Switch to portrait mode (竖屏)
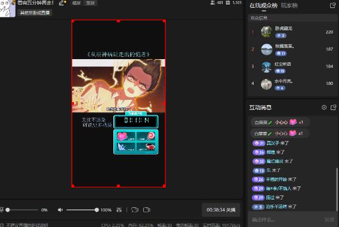Screen dimensions: 339x227 tap(90, 3)
